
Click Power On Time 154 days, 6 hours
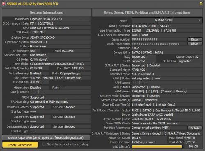[143, 142]
